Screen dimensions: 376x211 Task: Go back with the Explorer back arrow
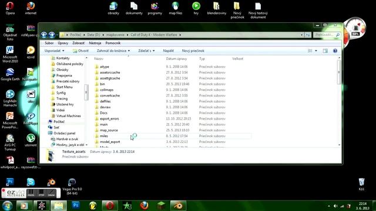44,35
